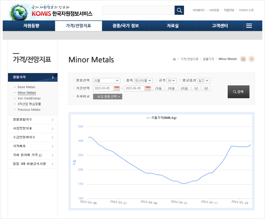Click end date field 2023-06-05
Image resolution: width=265 pixels, height=219 pixels.
click(x=134, y=88)
